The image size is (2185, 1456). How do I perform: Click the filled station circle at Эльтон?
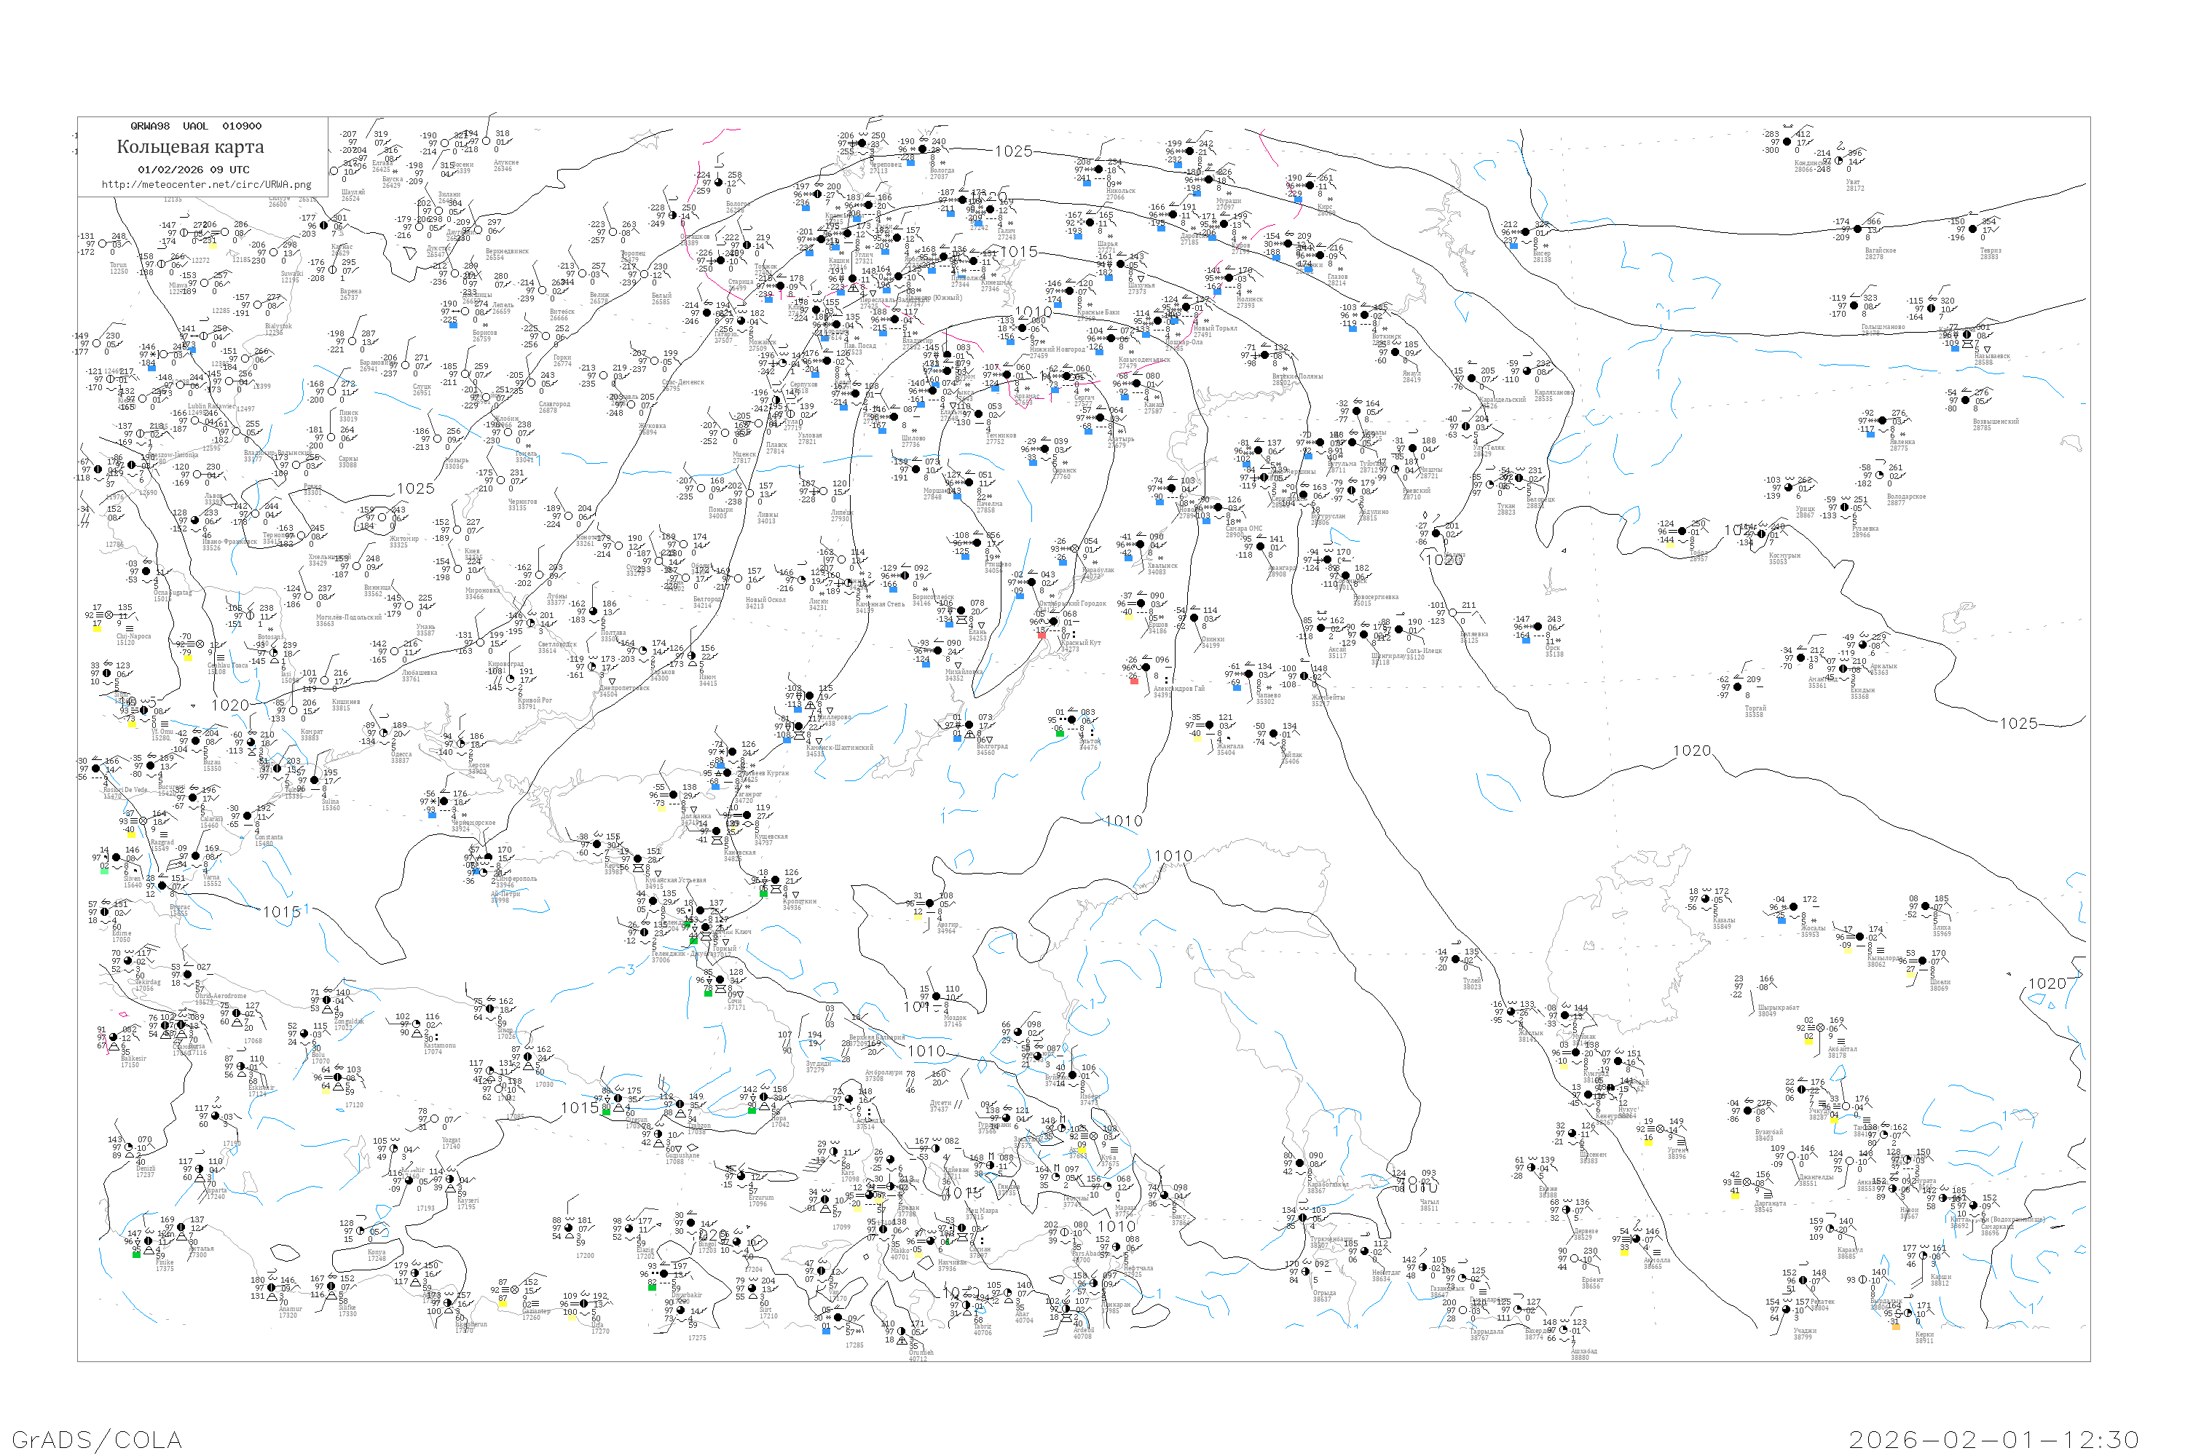[x=1072, y=721]
